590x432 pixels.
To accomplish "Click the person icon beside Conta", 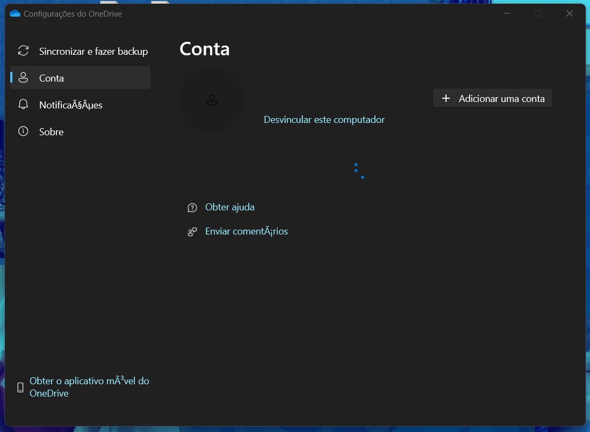I will pyautogui.click(x=23, y=78).
